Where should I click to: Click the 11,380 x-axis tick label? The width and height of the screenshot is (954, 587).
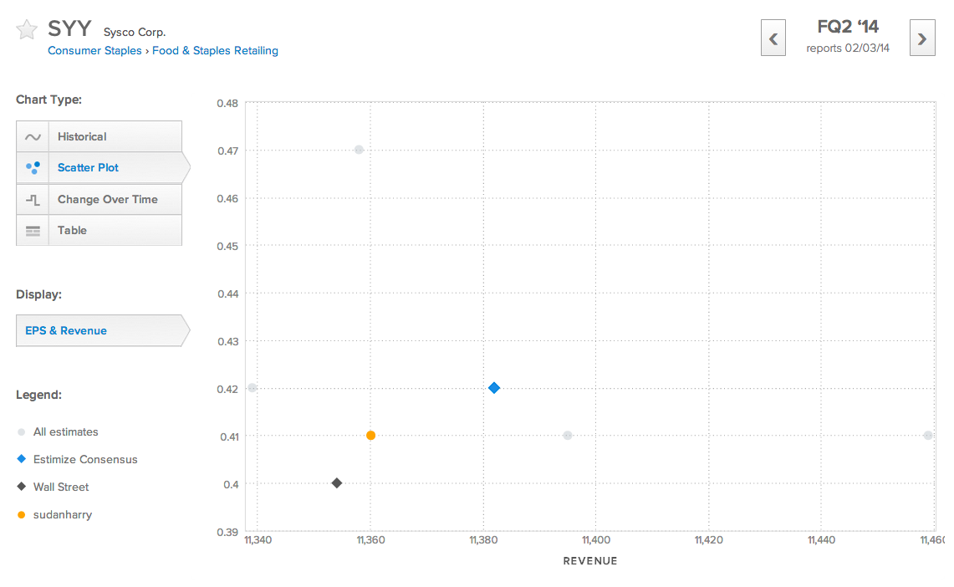pos(484,540)
